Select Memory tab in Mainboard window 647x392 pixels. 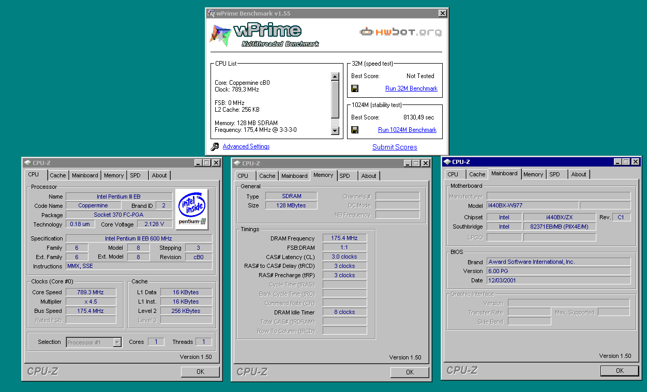click(533, 174)
